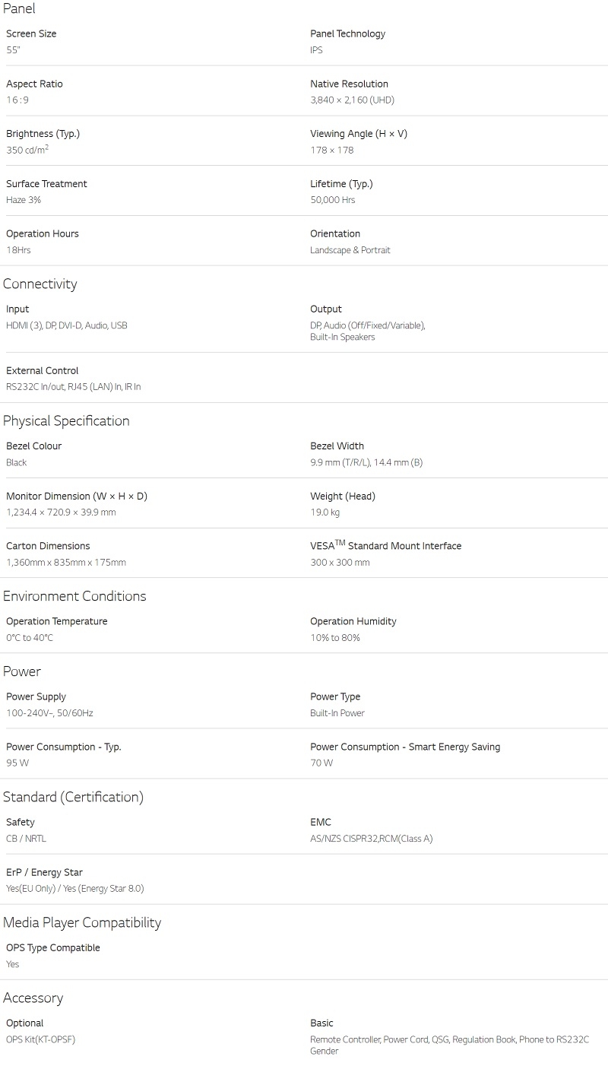Select the Monitor Dimension value

click(x=61, y=512)
